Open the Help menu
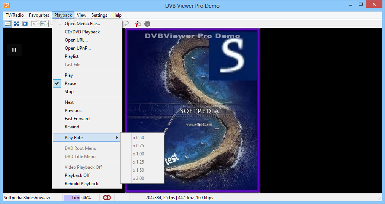385x204 pixels. point(117,15)
